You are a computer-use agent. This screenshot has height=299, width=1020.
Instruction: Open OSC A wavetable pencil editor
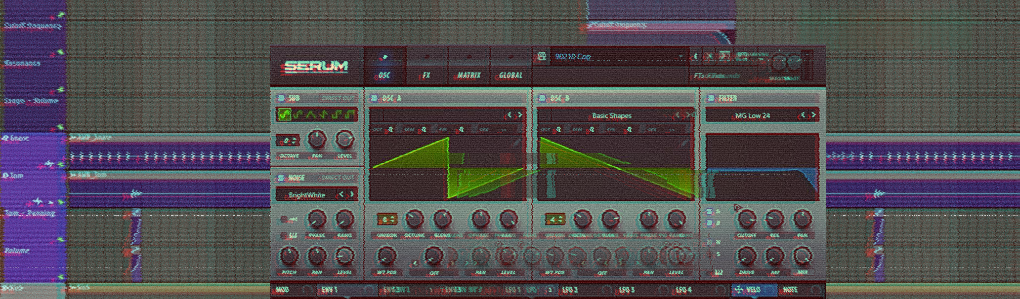[x=516, y=143]
